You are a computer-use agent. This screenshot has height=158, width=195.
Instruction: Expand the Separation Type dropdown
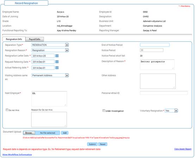[x=67, y=45]
